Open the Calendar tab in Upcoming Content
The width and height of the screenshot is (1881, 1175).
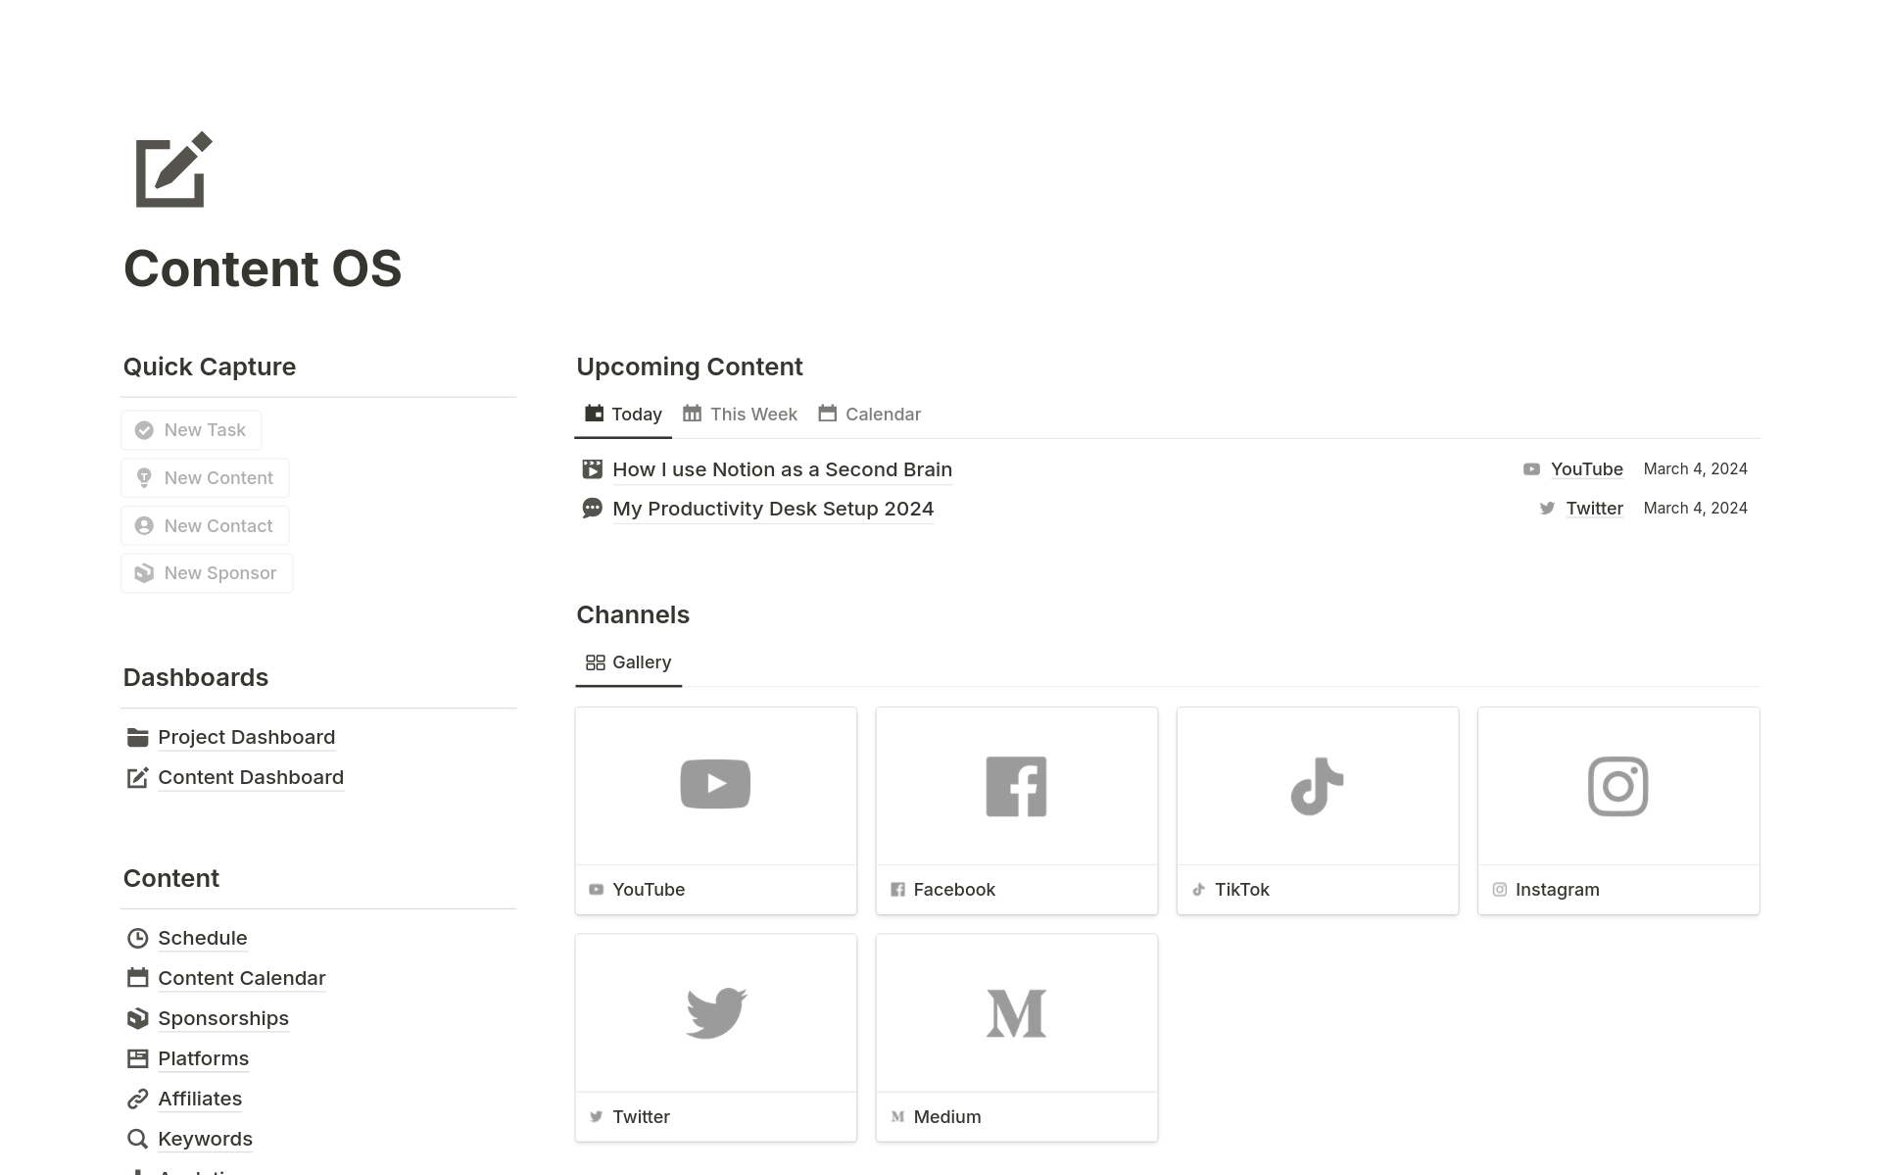pos(870,415)
